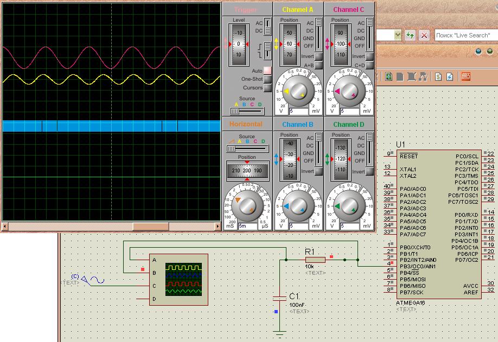The image size is (498, 342).
Task: Open the dropdown next to the refresh icon
Action: (398, 35)
